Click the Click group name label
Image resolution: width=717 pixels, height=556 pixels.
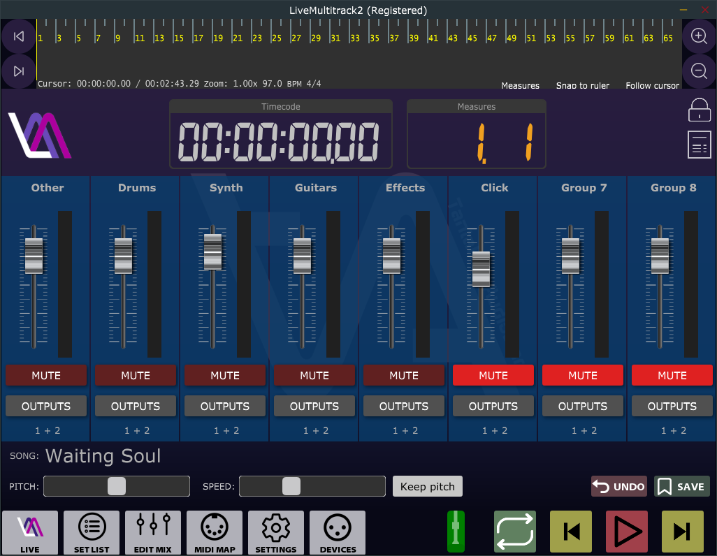coord(494,187)
